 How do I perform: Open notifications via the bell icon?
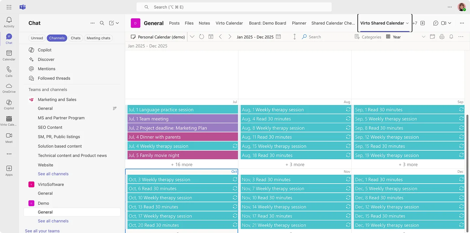(451, 37)
